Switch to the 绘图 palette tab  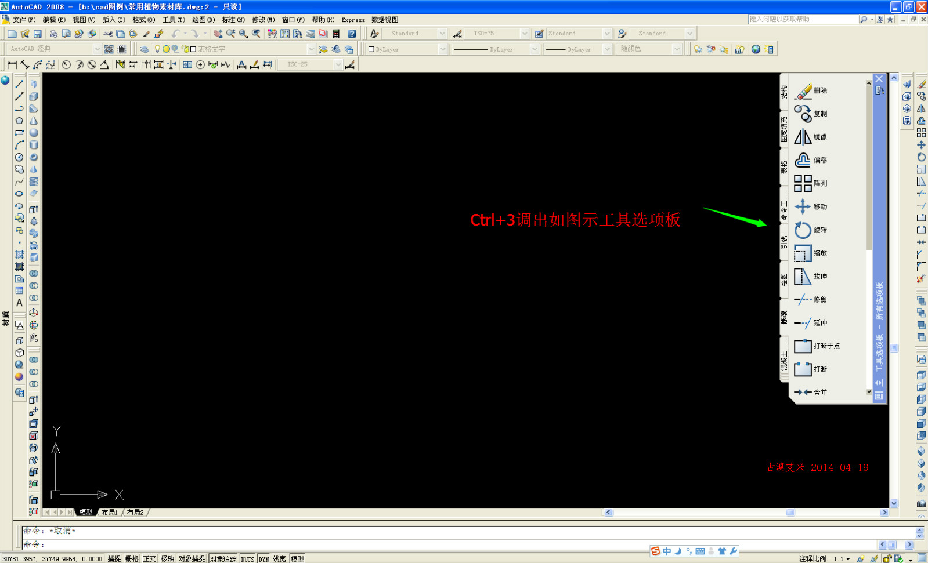[784, 280]
